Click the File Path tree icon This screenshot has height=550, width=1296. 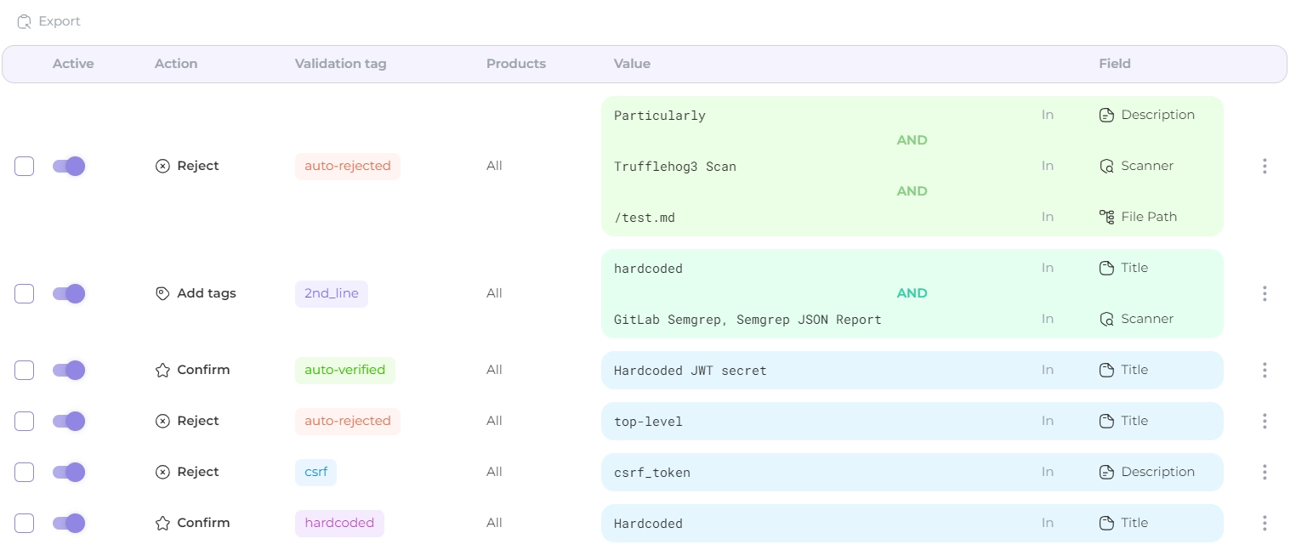pos(1106,217)
